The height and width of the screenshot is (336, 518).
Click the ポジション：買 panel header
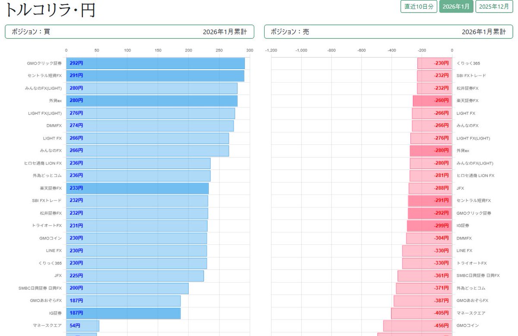coord(129,32)
